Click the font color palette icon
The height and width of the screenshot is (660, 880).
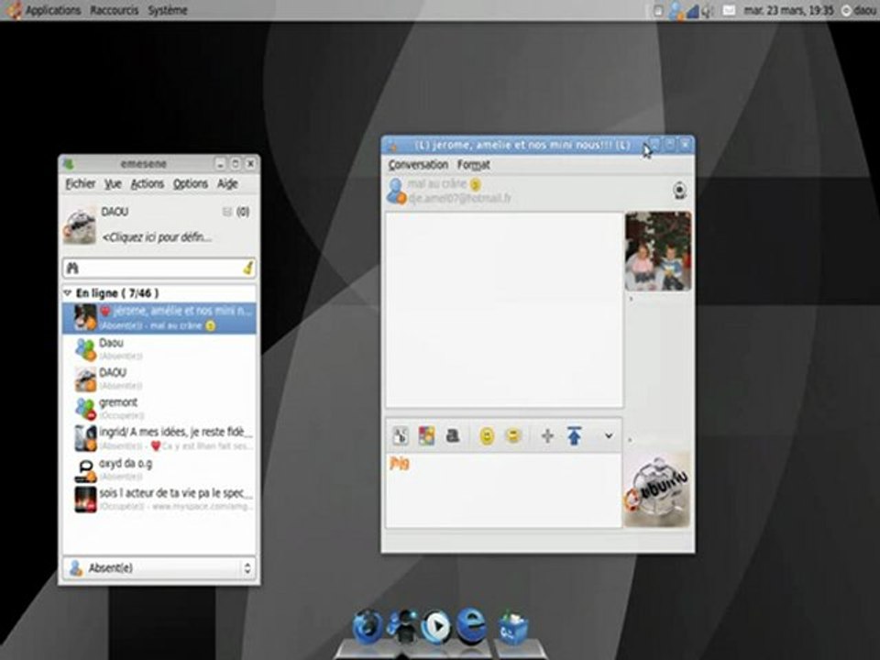pos(426,436)
